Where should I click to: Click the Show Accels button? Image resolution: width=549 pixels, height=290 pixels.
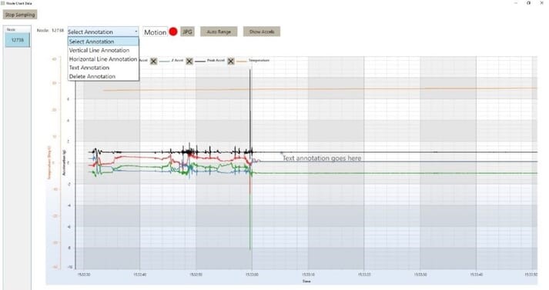[x=262, y=32]
